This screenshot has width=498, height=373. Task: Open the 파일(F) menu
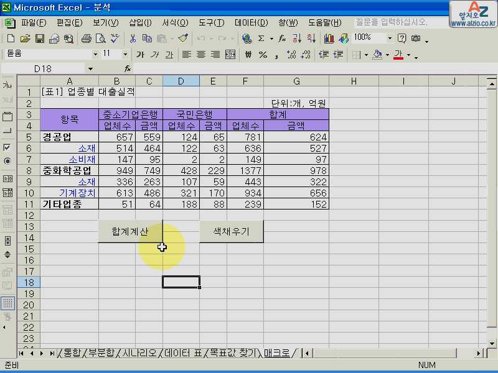pos(34,22)
